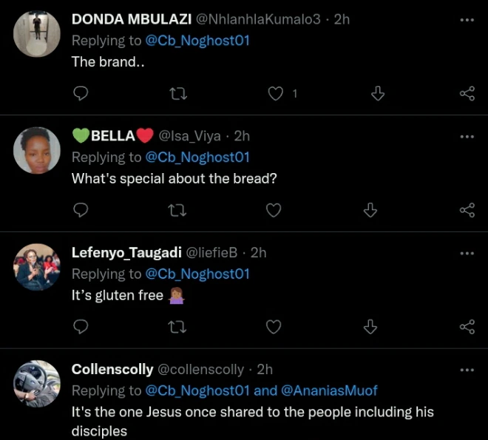Like DONDA MBULAZI's tweet

tap(275, 93)
